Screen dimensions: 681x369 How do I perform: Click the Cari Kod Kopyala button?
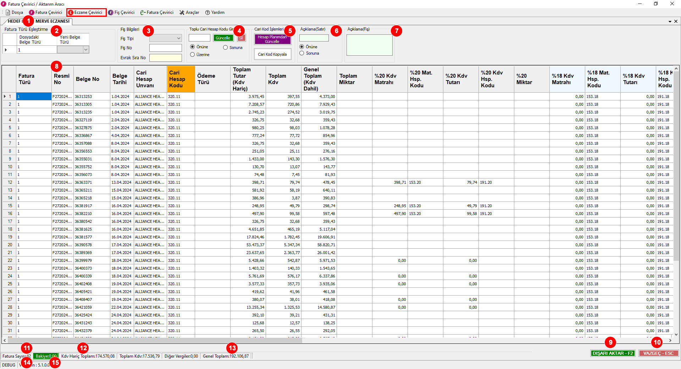tap(272, 54)
